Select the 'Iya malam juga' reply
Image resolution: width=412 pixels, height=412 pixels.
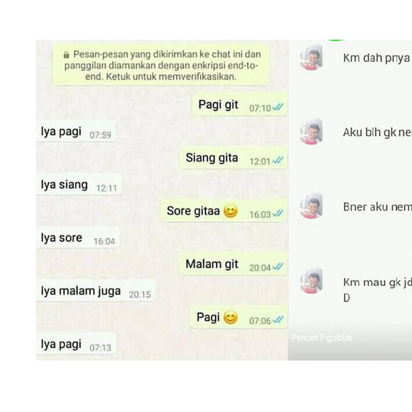95,291
